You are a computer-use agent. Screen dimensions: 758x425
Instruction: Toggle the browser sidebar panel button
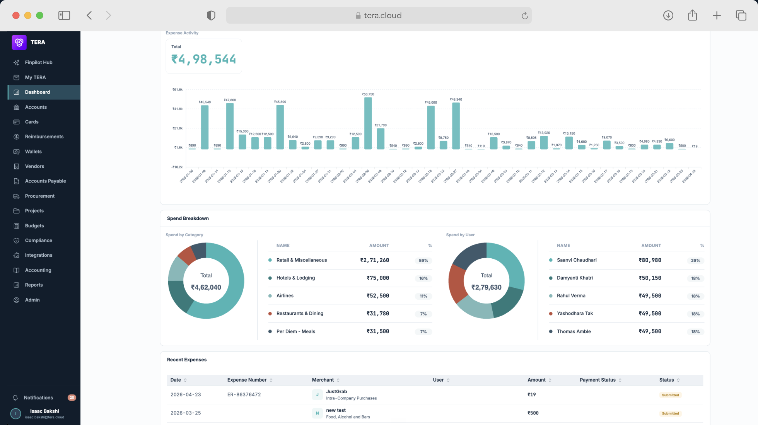pos(64,15)
